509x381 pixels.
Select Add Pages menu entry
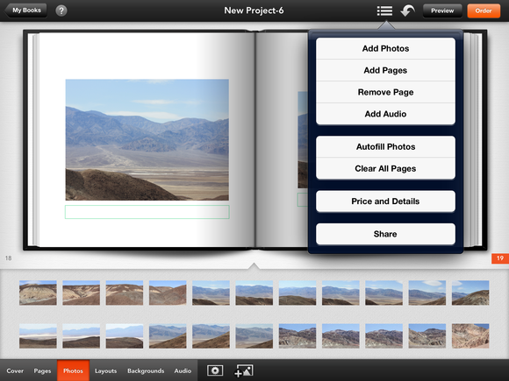pyautogui.click(x=385, y=70)
